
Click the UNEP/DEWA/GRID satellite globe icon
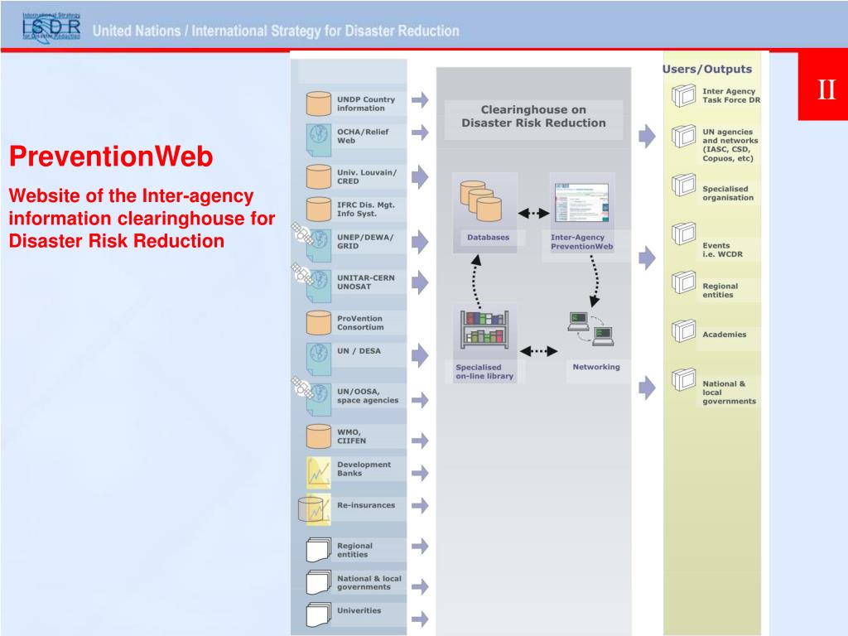[x=312, y=241]
